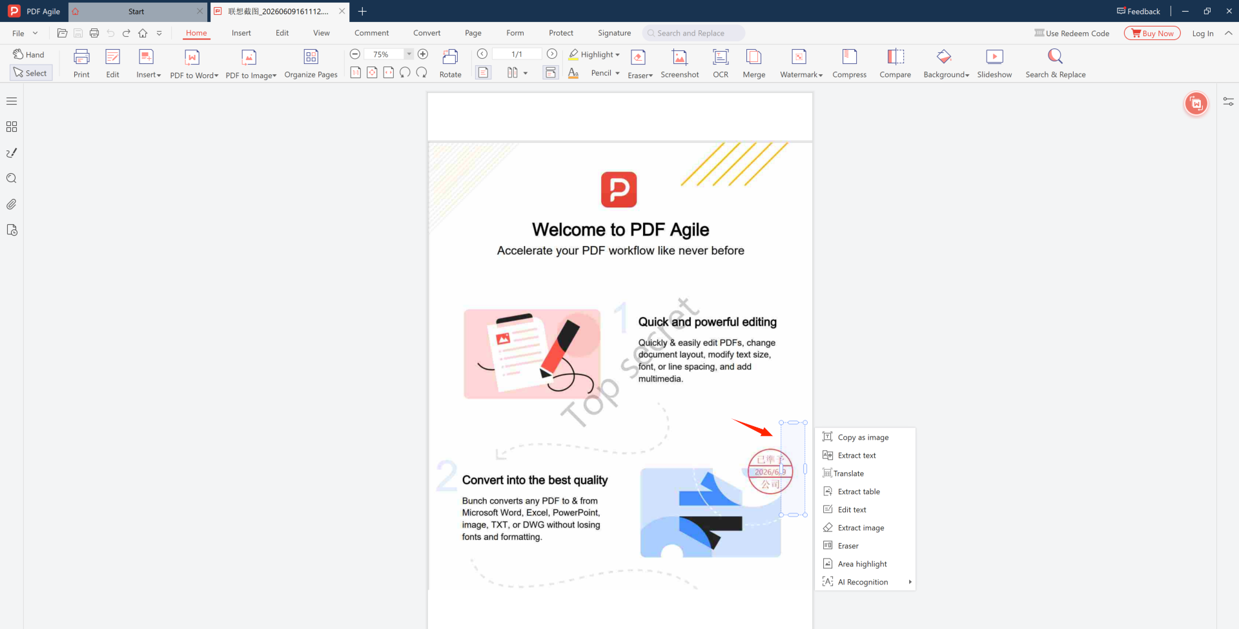Switch to the Insert ribbon tab

(241, 33)
